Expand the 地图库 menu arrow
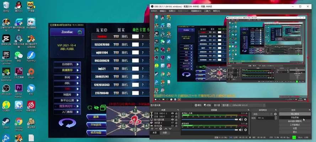This screenshot has height=142, width=316. (78, 94)
